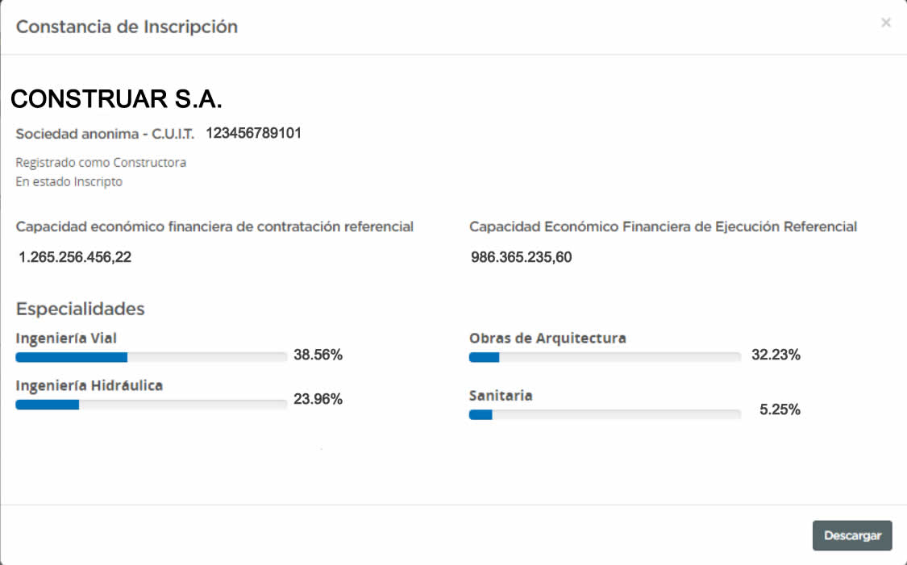Viewport: 907px width, 565px height.
Task: Click the contratación capacity value 1.265.256.456,22
Action: (75, 257)
